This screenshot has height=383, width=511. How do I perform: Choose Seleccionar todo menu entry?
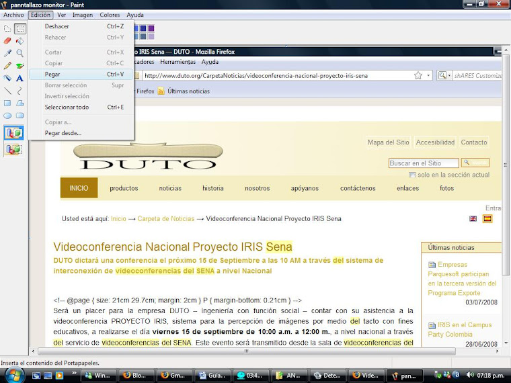coord(81,107)
